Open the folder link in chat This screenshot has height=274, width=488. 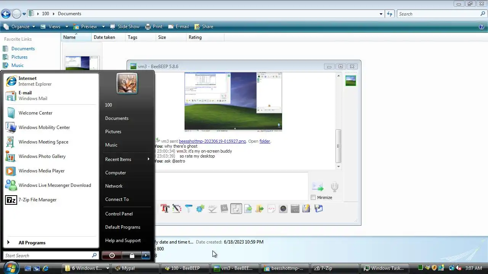[x=265, y=141]
